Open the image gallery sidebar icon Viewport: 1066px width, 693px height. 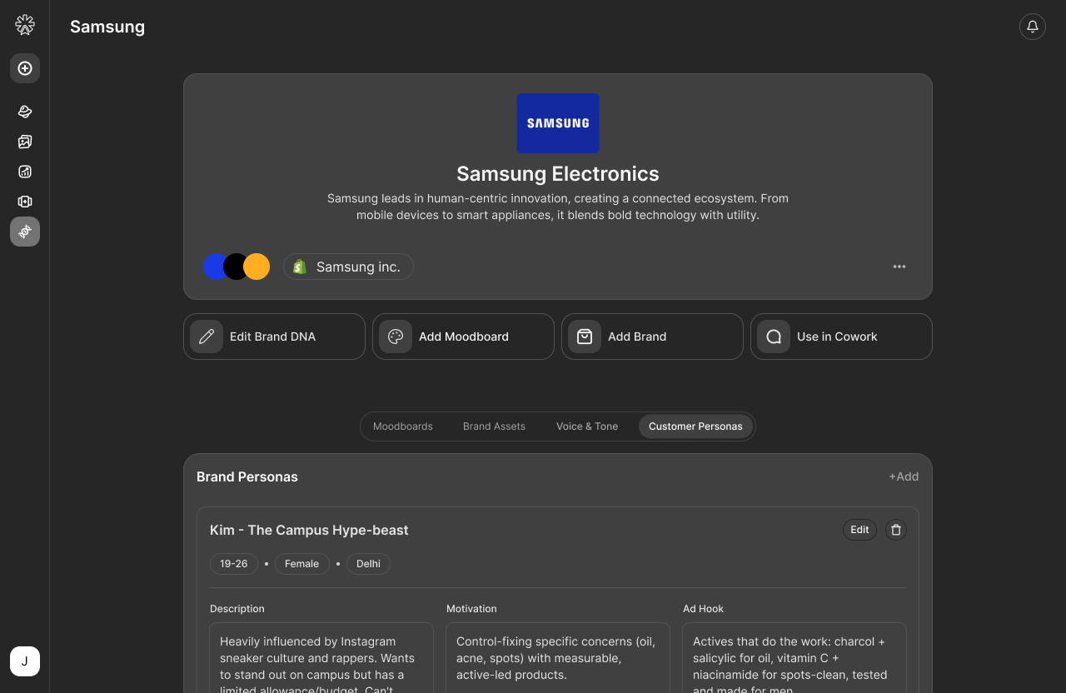coord(25,142)
